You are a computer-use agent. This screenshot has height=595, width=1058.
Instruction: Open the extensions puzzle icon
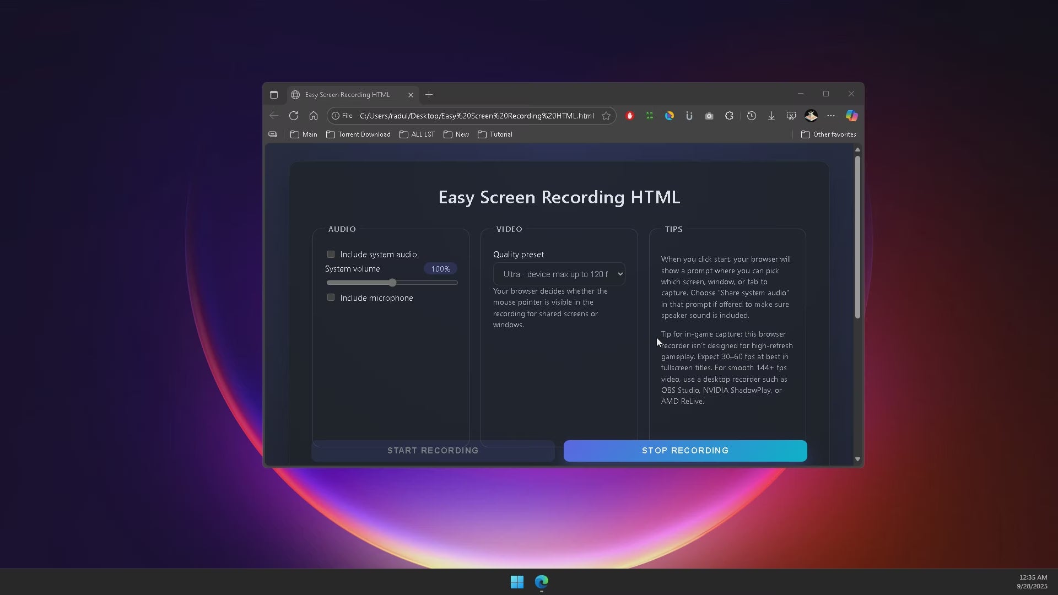click(729, 116)
